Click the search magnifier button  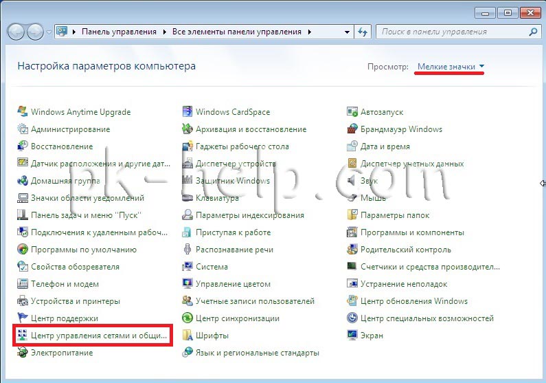coord(533,32)
